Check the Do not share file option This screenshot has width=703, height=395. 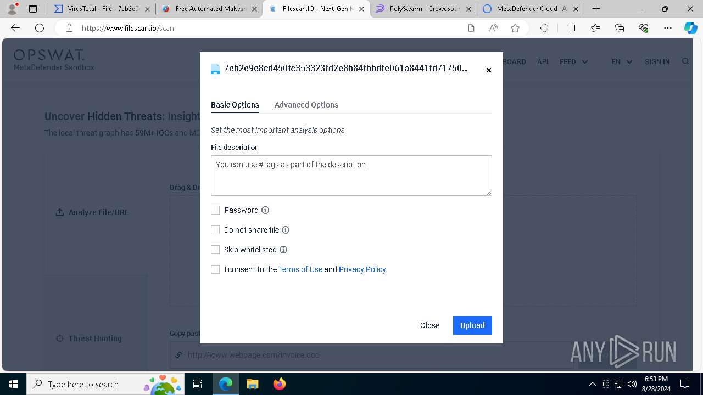(x=215, y=230)
